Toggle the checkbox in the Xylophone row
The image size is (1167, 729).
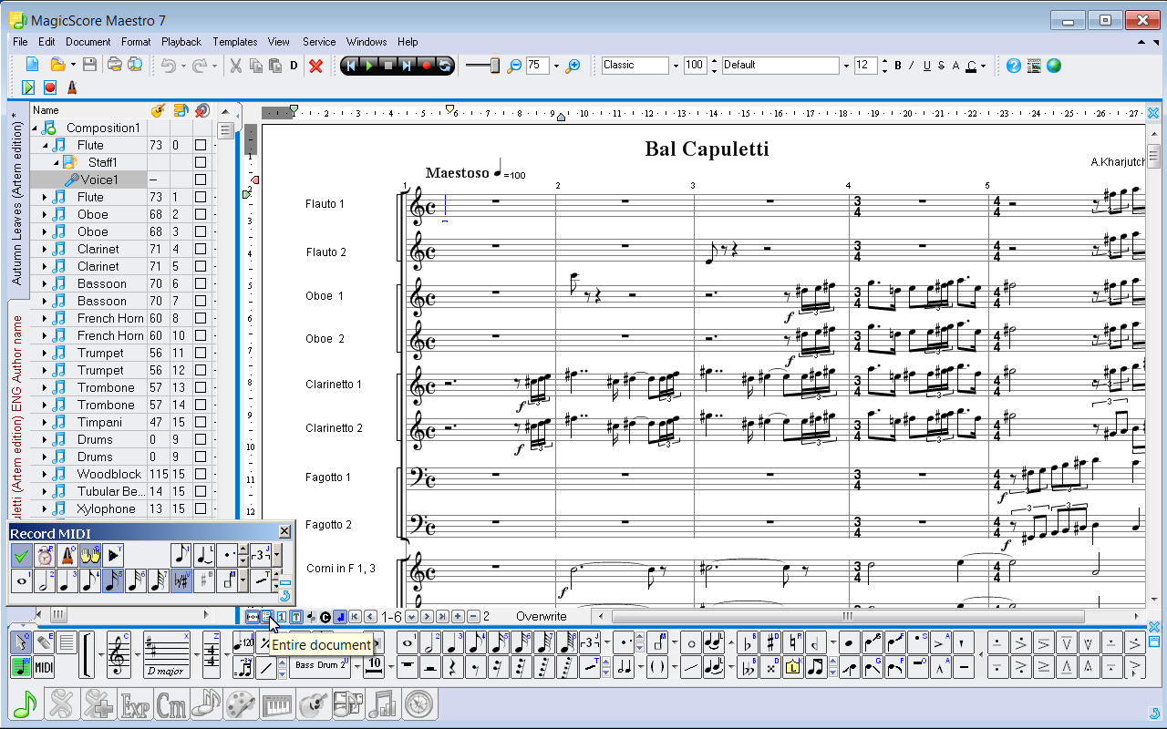pos(201,508)
